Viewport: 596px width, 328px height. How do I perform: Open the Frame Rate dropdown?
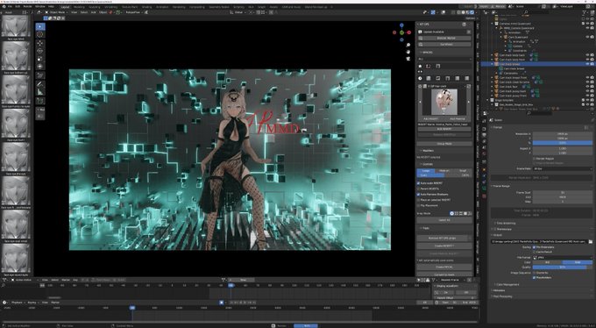(563, 168)
